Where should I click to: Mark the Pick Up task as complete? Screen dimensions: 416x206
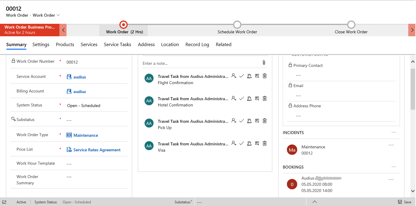click(241, 121)
